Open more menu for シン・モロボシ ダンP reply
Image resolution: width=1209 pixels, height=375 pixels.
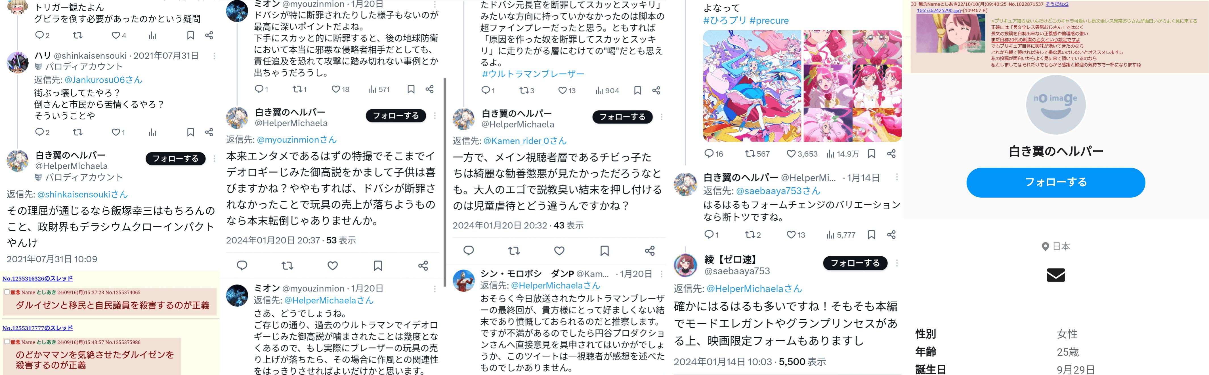click(661, 274)
